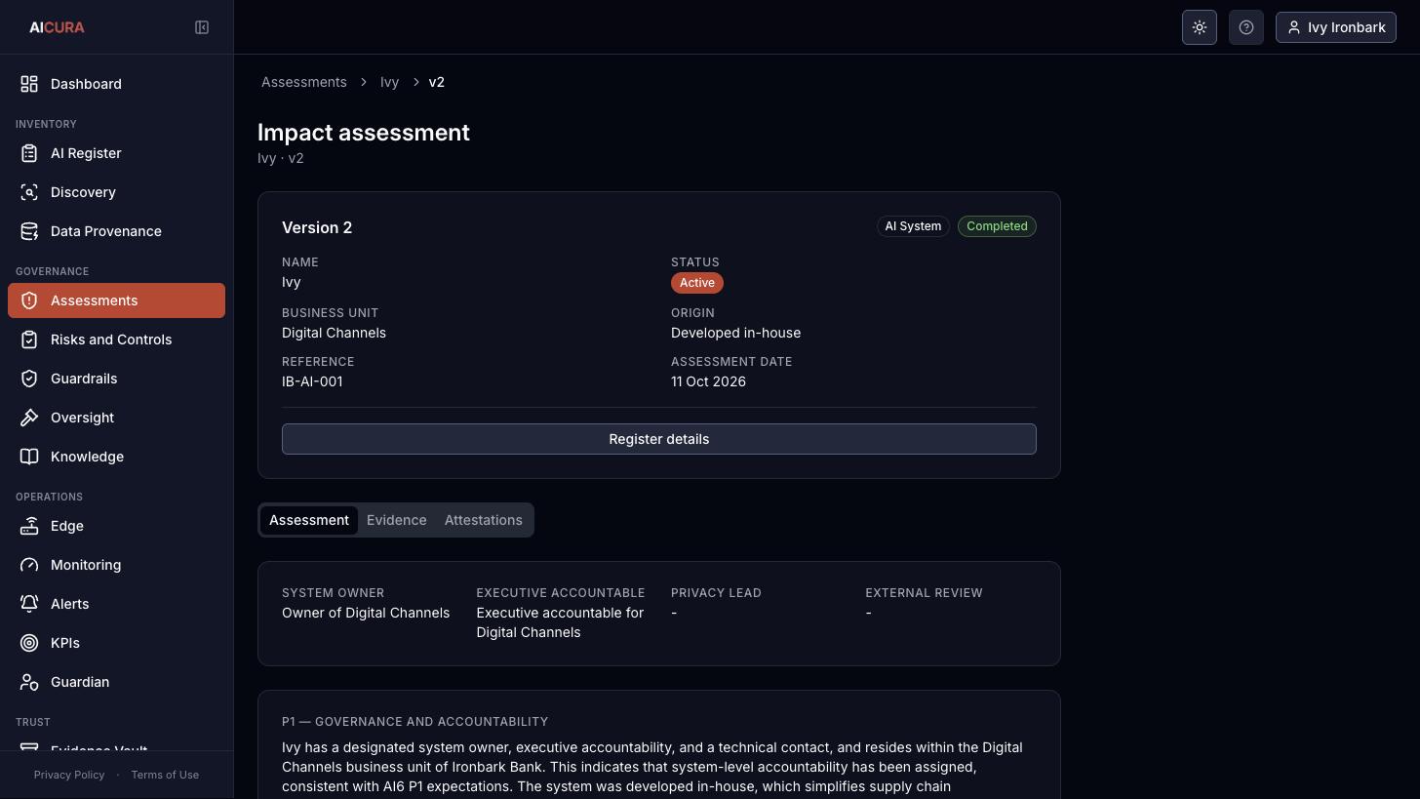The height and width of the screenshot is (799, 1420).
Task: Navigate to Ivy breadcrumb link
Action: pyautogui.click(x=389, y=82)
